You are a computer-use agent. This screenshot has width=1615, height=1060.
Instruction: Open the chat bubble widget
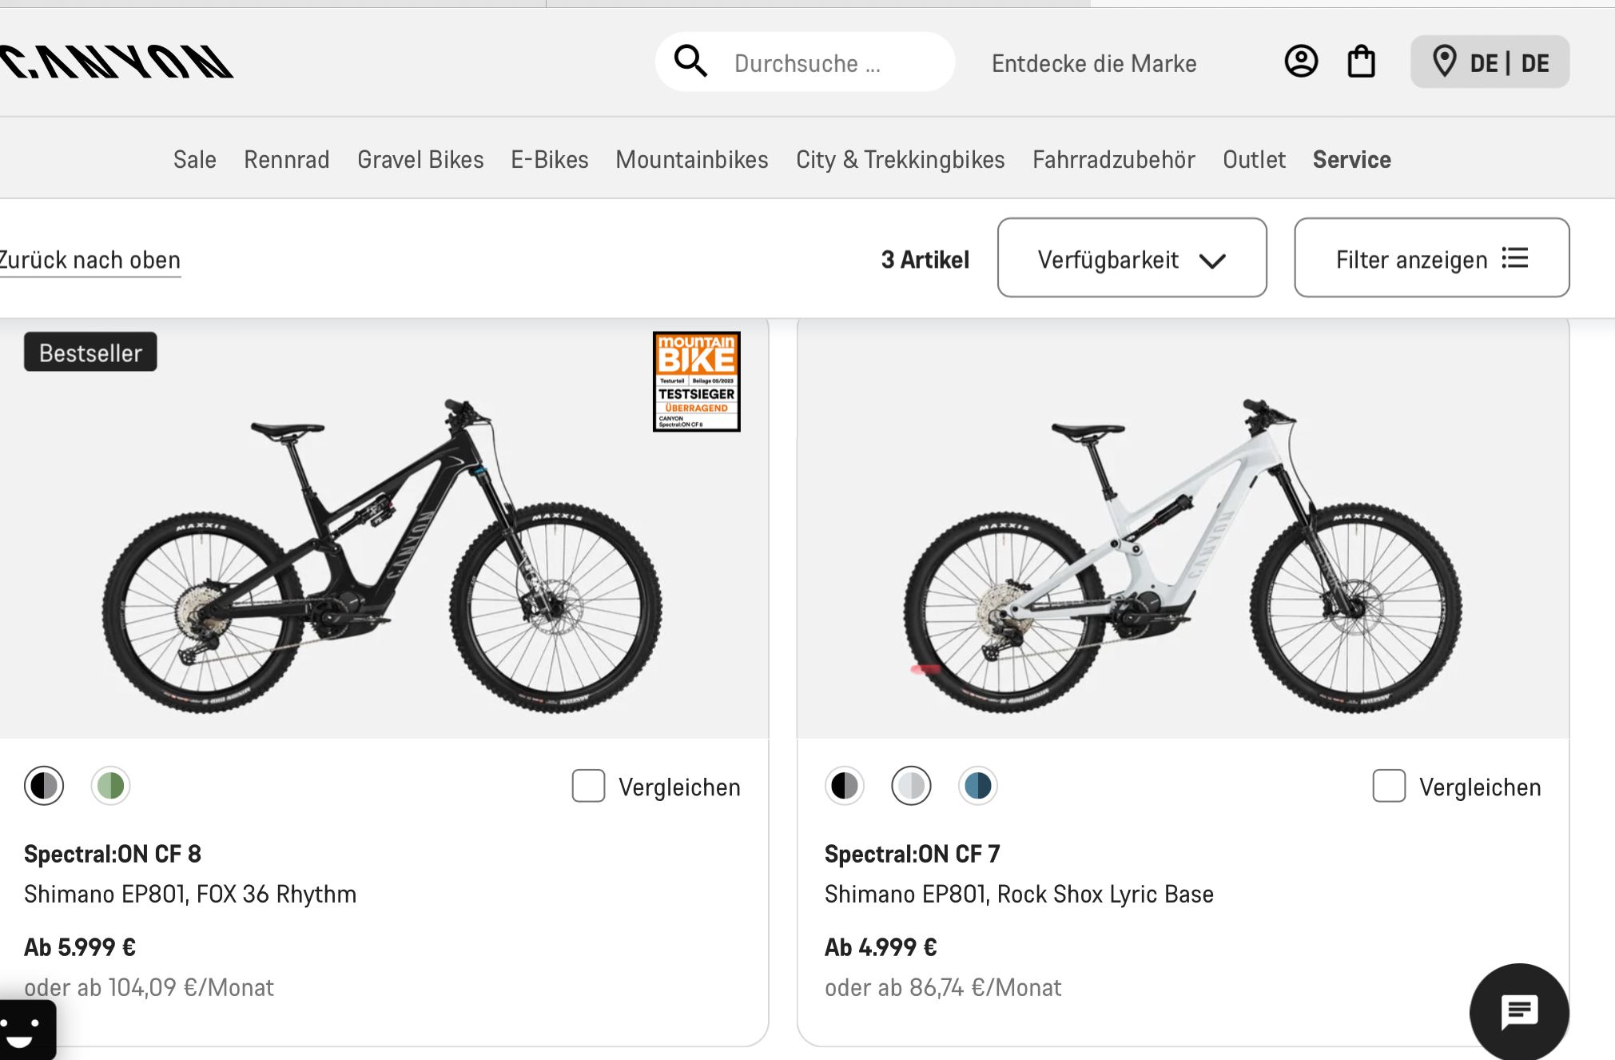point(1518,1012)
